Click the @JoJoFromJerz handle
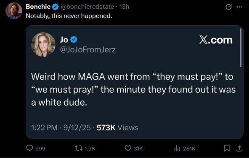249x158 pixels. click(x=88, y=49)
